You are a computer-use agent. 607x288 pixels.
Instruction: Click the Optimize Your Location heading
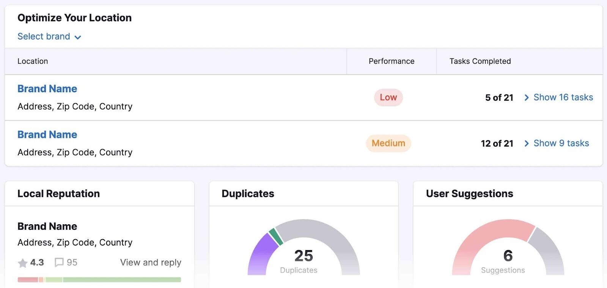(75, 18)
